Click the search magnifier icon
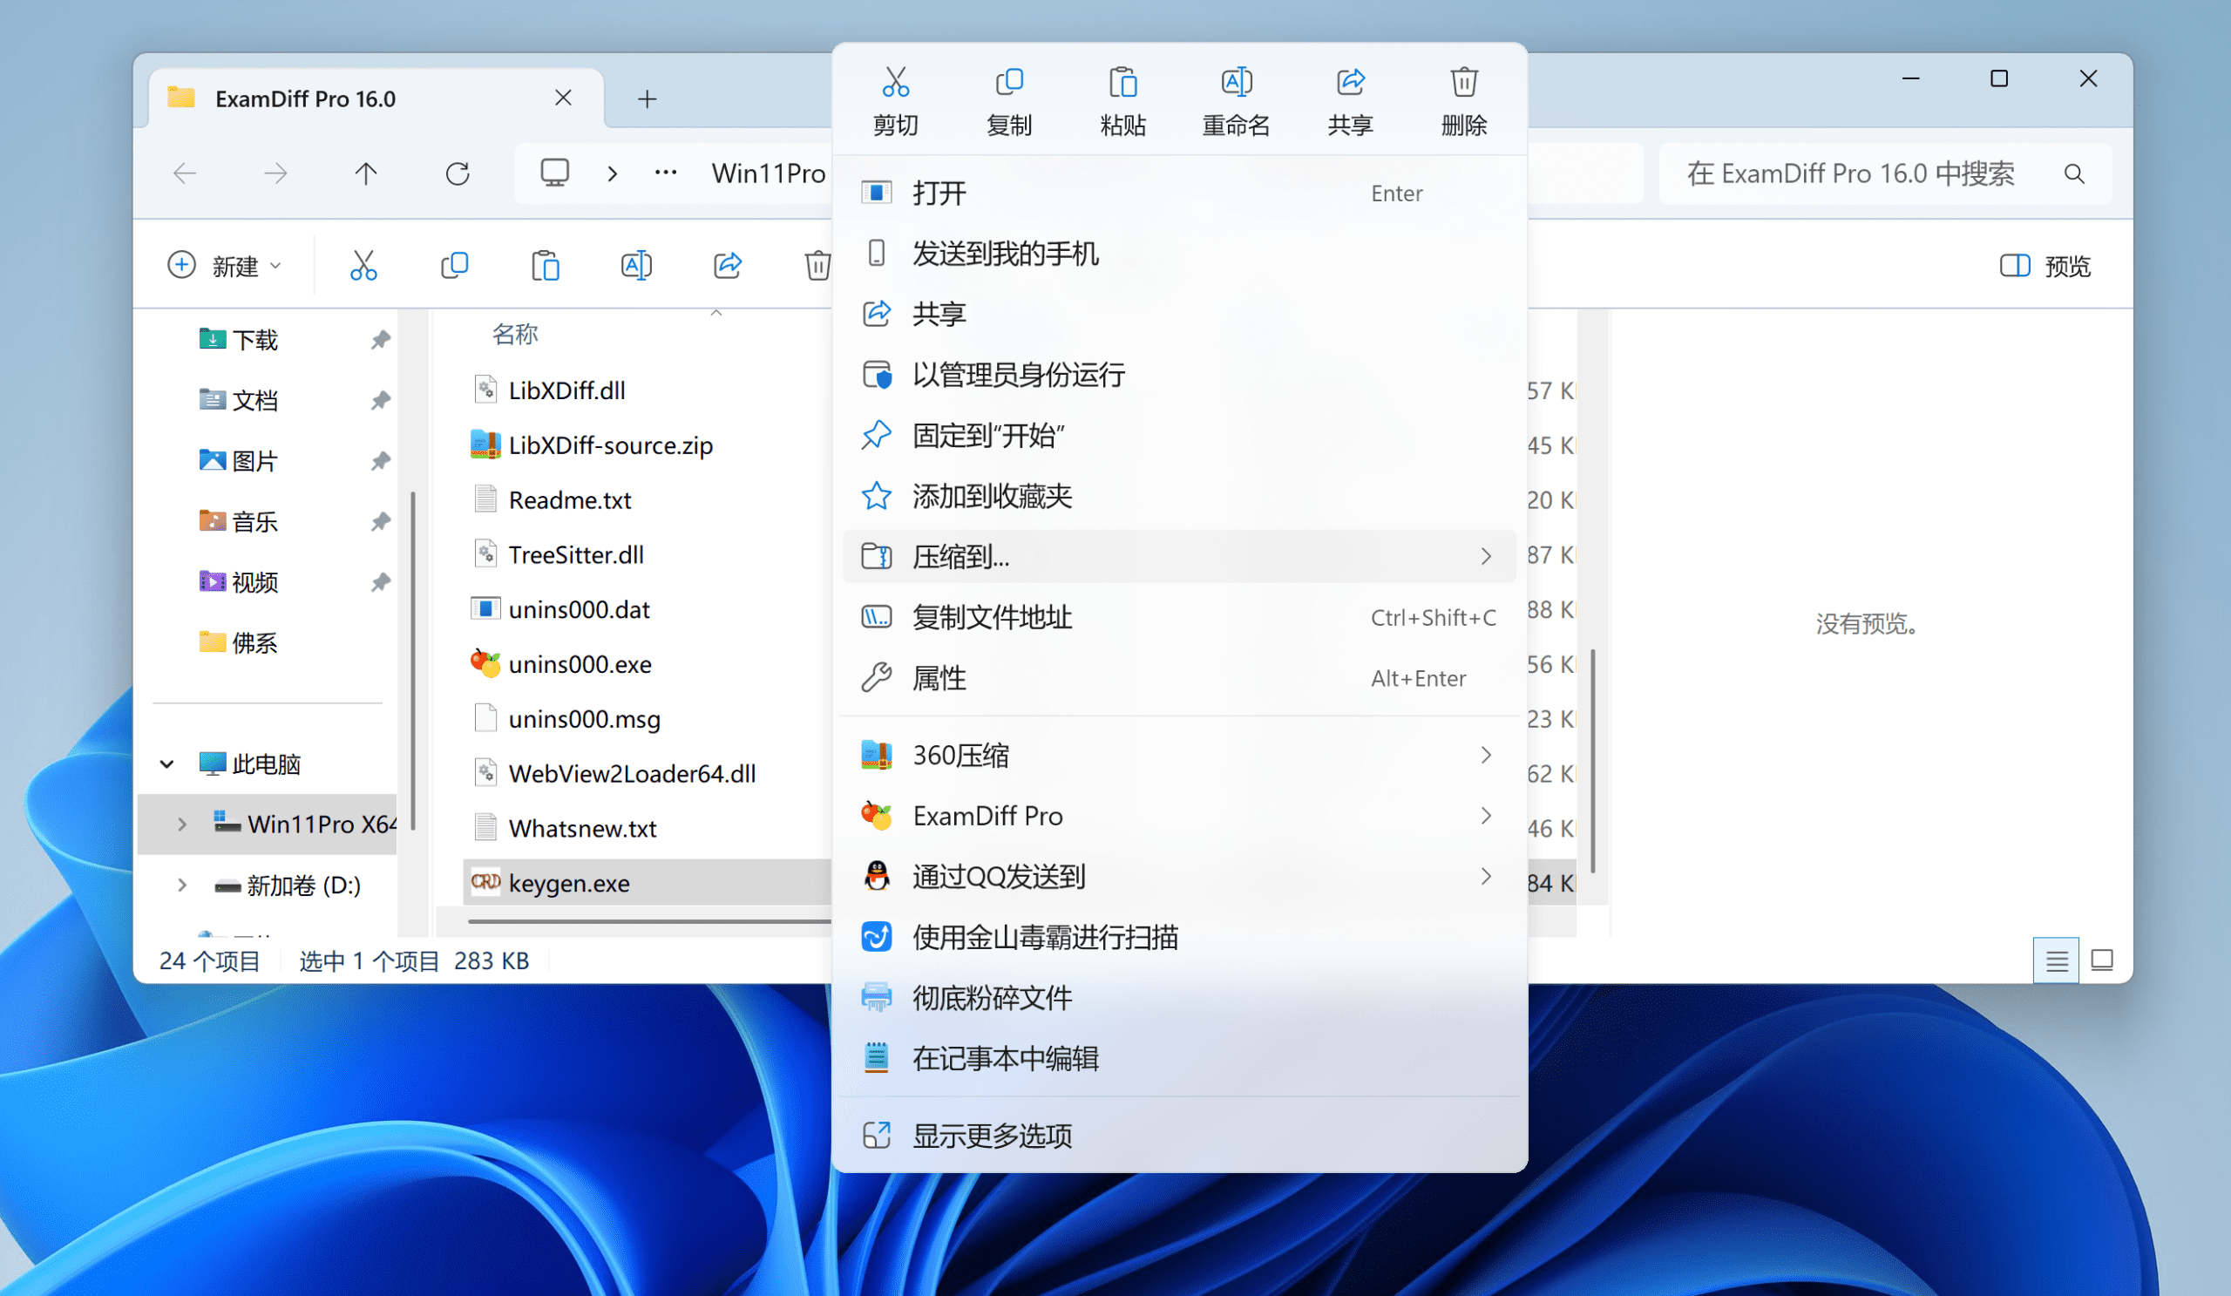Viewport: 2231px width, 1296px height. [x=2073, y=173]
